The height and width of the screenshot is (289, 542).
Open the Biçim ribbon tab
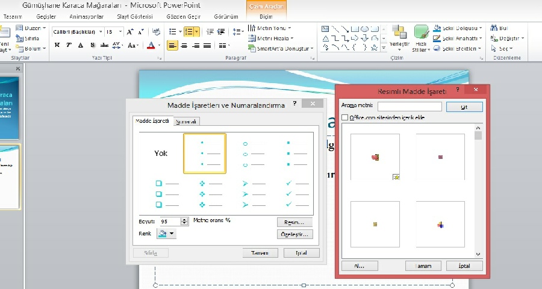[x=266, y=17]
